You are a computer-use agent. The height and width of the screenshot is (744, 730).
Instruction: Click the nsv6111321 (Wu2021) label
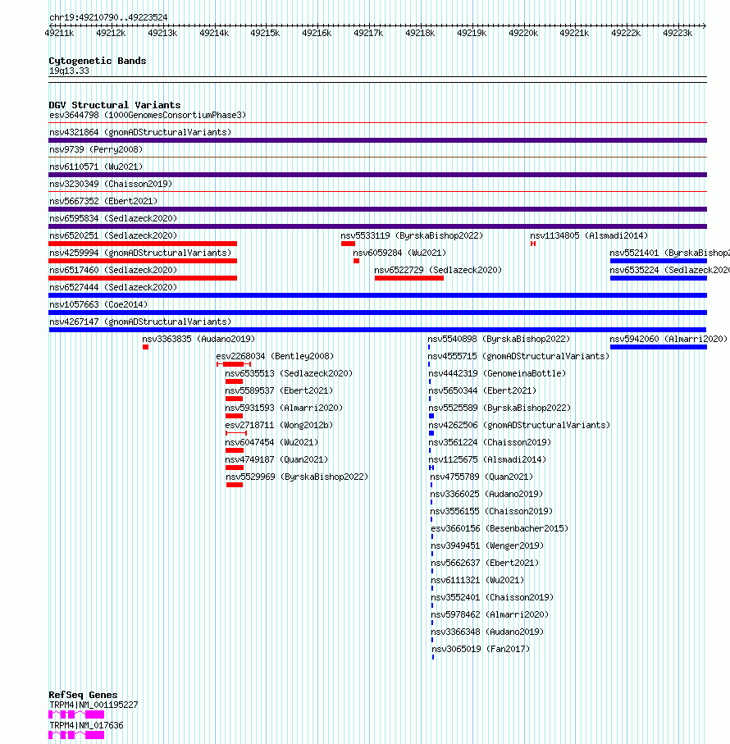point(477,580)
